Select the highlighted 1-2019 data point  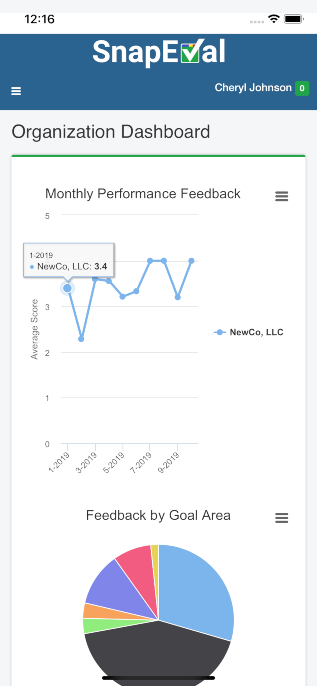[67, 288]
